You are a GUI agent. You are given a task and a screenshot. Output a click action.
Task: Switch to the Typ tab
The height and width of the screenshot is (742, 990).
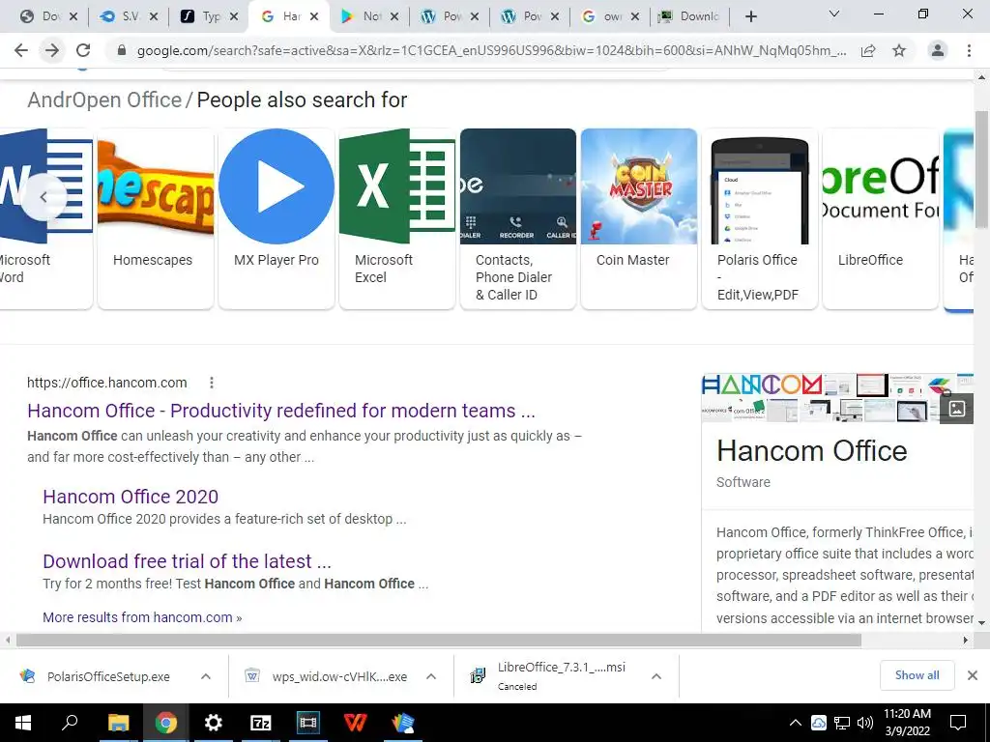(x=210, y=17)
